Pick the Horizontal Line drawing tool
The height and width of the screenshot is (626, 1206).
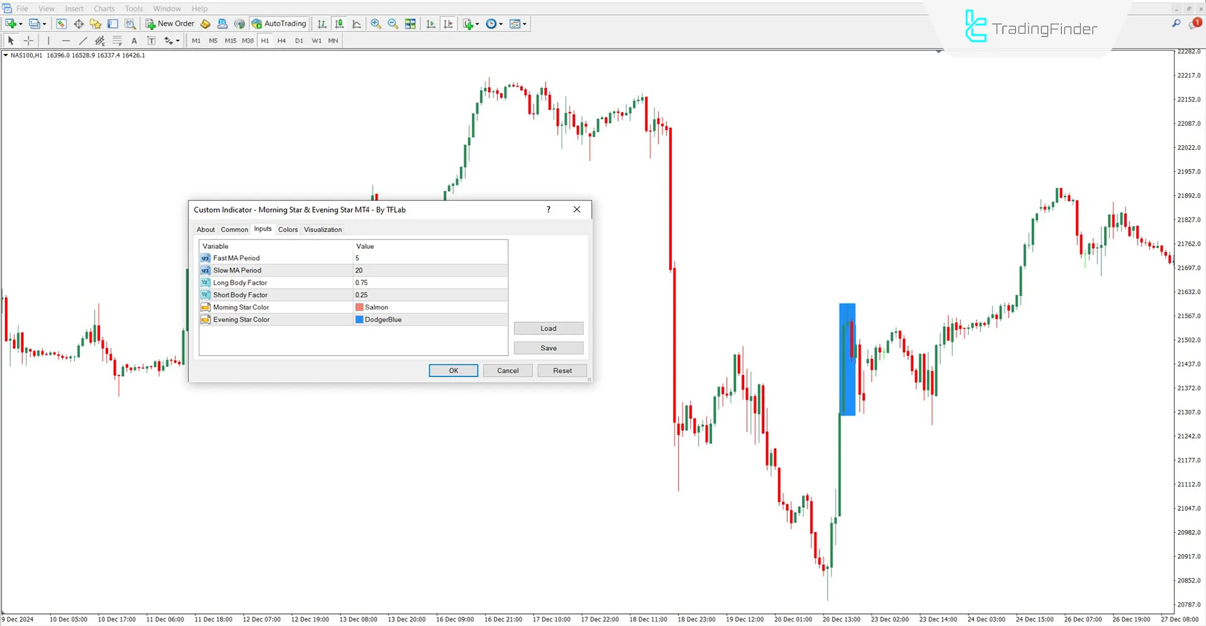[x=65, y=41]
